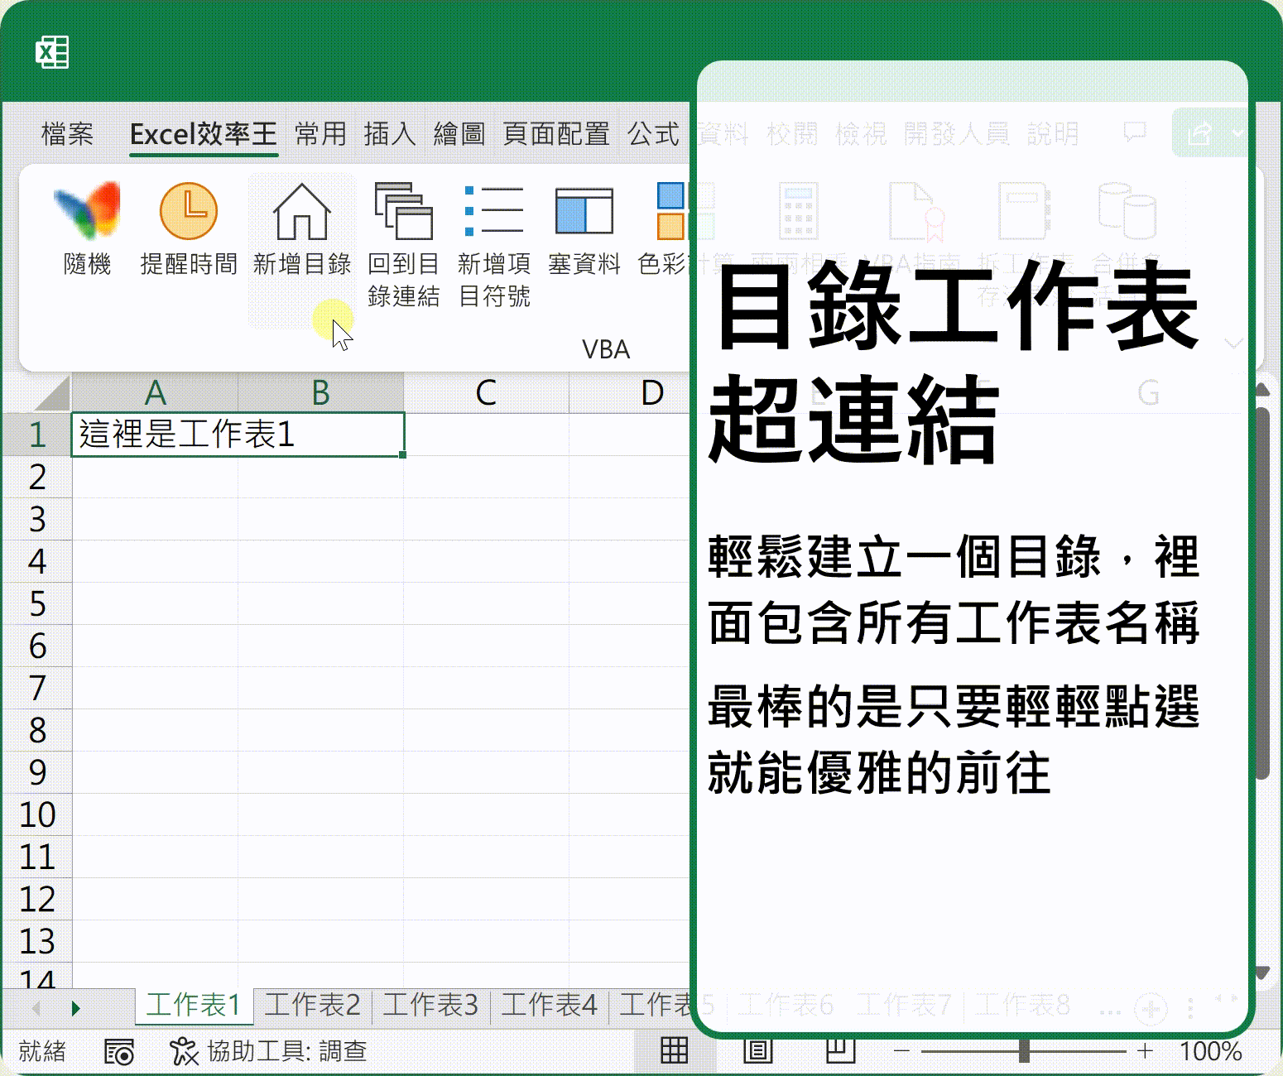The height and width of the screenshot is (1076, 1283).
Task: Click the 回到目錄連結 windows icon
Action: [x=403, y=212]
